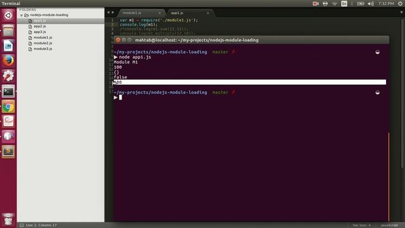This screenshot has width=405, height=228.
Task: Go to previous tab arrow
Action: [108, 13]
